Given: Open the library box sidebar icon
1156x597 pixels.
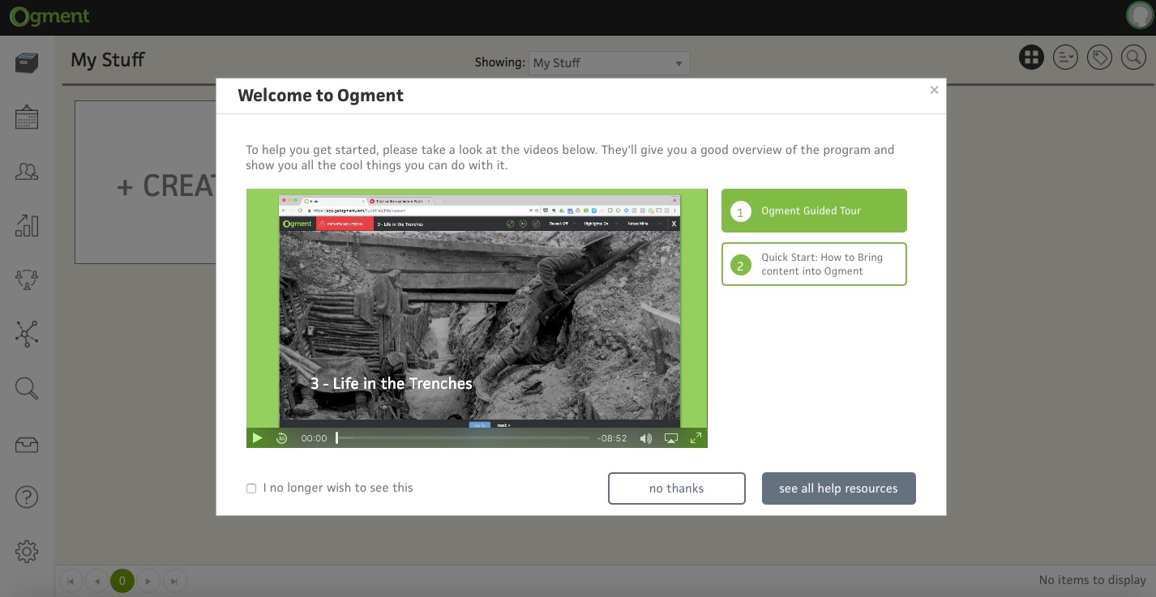Looking at the screenshot, I should pos(27,62).
